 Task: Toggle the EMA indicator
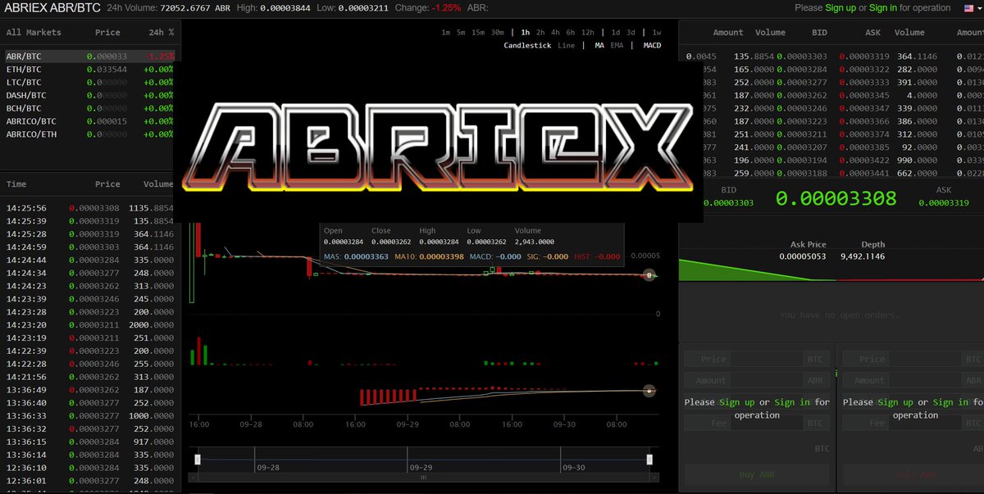(x=617, y=46)
